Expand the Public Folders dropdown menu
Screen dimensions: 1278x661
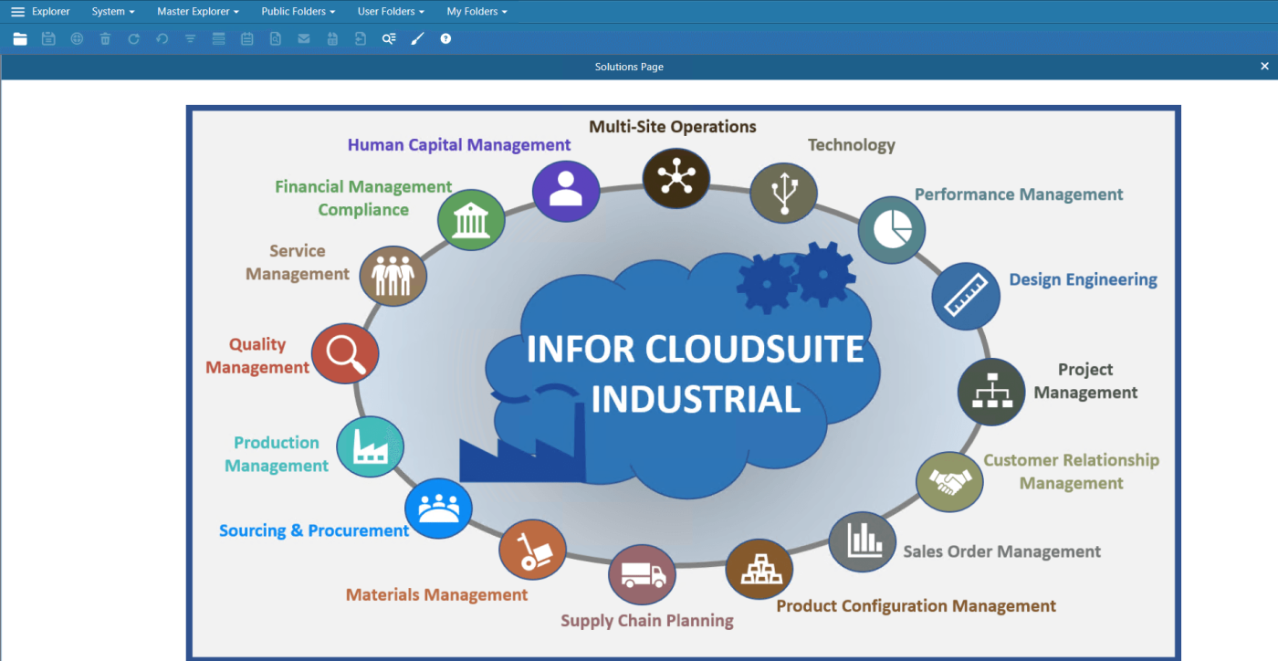point(298,12)
